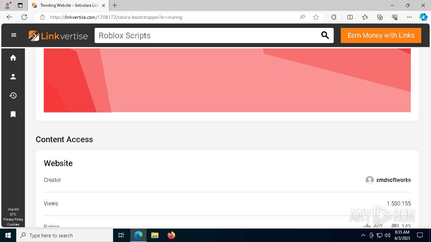Click the Creator label
This screenshot has height=242, width=431.
[53, 180]
